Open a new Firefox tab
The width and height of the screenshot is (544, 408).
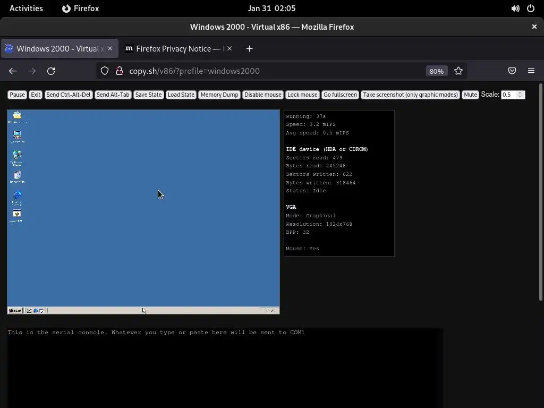pyautogui.click(x=249, y=48)
